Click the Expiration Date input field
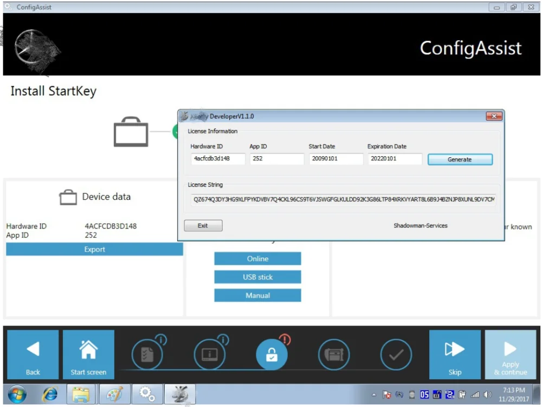Viewport: 542px width, 407px height. coord(395,159)
